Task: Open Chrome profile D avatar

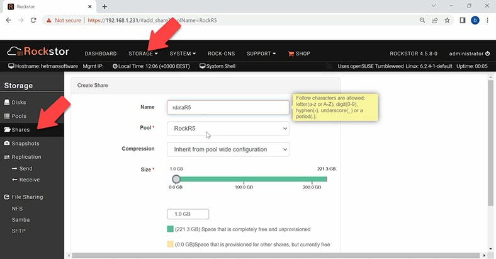Action: 475,20
